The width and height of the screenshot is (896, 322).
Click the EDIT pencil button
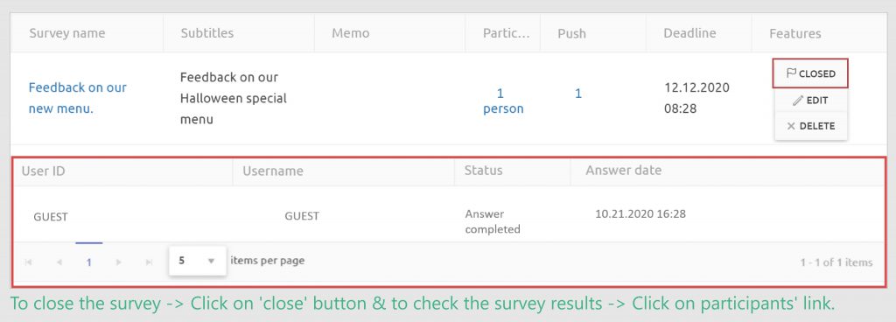[810, 101]
